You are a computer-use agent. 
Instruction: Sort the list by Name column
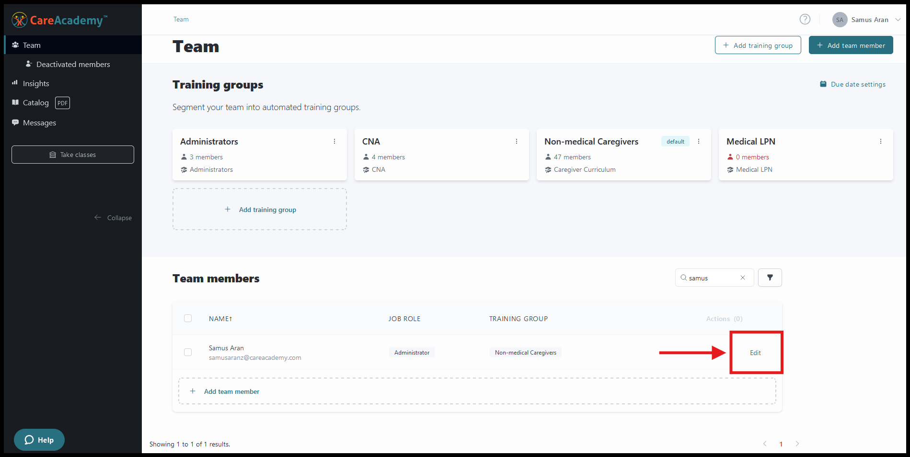220,319
